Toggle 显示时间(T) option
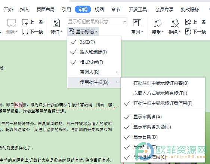This screenshot has height=164, width=210. click(x=163, y=147)
